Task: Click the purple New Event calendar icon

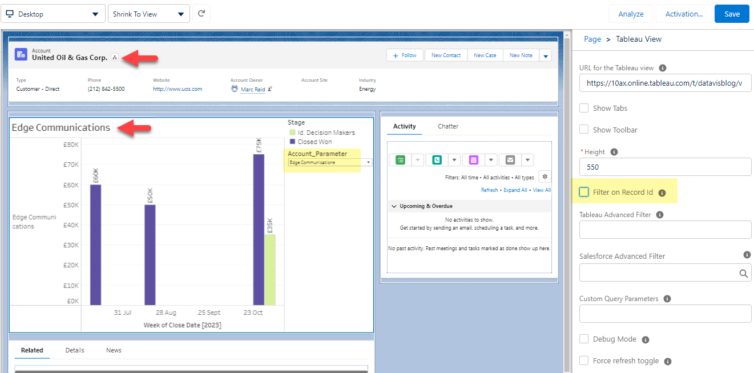Action: tap(473, 160)
